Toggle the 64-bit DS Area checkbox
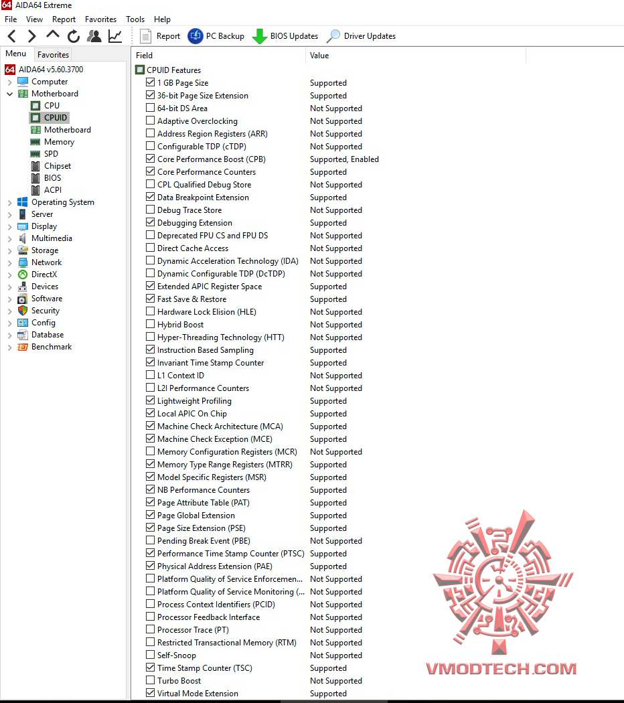 click(x=150, y=108)
